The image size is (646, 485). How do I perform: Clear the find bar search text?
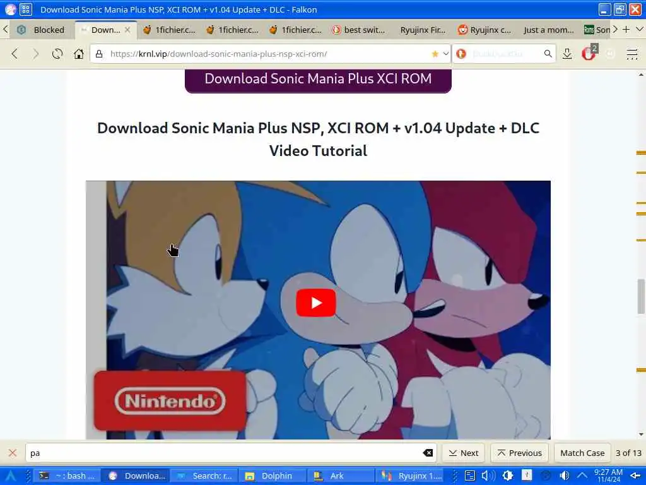click(428, 453)
